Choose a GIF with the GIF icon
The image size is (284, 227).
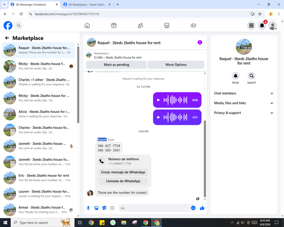pos(112,208)
